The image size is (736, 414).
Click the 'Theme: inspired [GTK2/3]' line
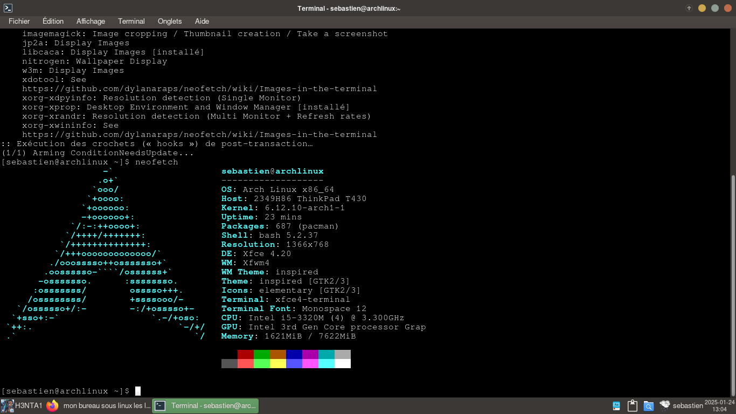[286, 281]
